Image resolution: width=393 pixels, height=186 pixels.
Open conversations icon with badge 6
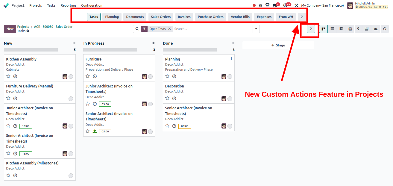point(275,5)
